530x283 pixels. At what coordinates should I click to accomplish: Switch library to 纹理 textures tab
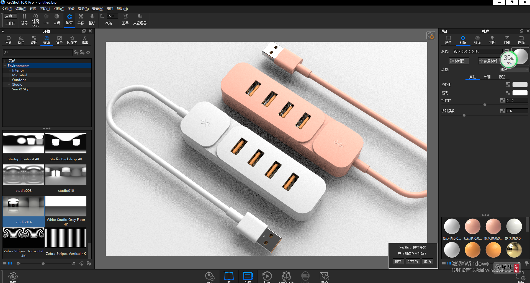coord(34,40)
